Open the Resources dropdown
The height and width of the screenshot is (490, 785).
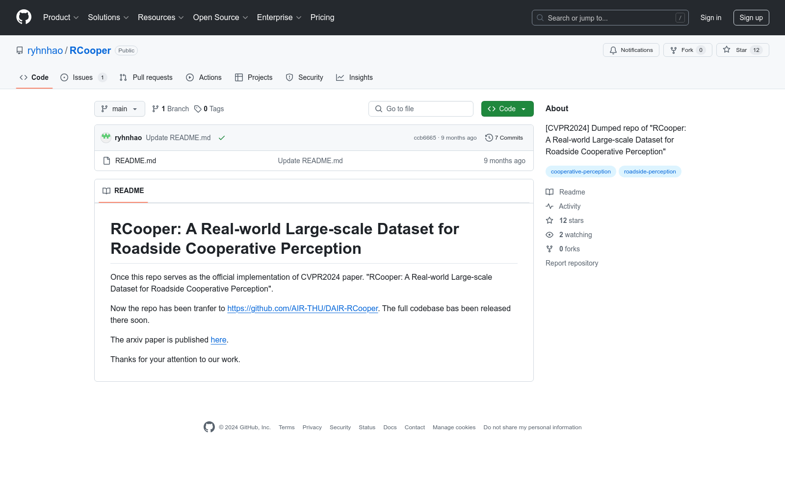click(161, 17)
